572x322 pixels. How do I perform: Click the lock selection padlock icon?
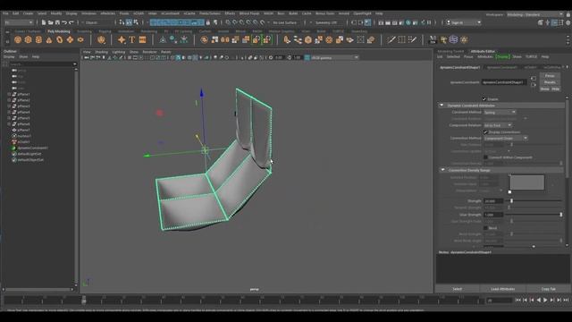(x=208, y=22)
